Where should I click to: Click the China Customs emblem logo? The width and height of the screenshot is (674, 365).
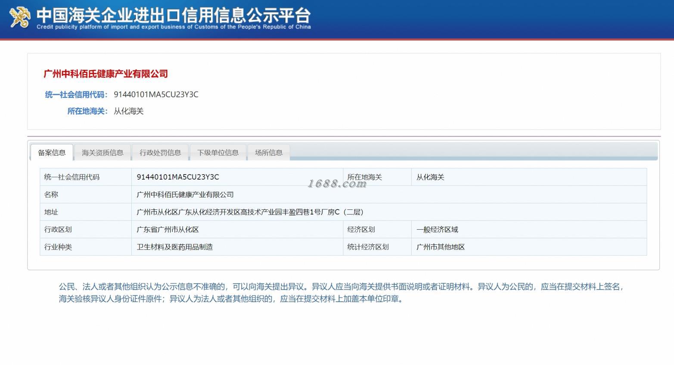coord(20,18)
